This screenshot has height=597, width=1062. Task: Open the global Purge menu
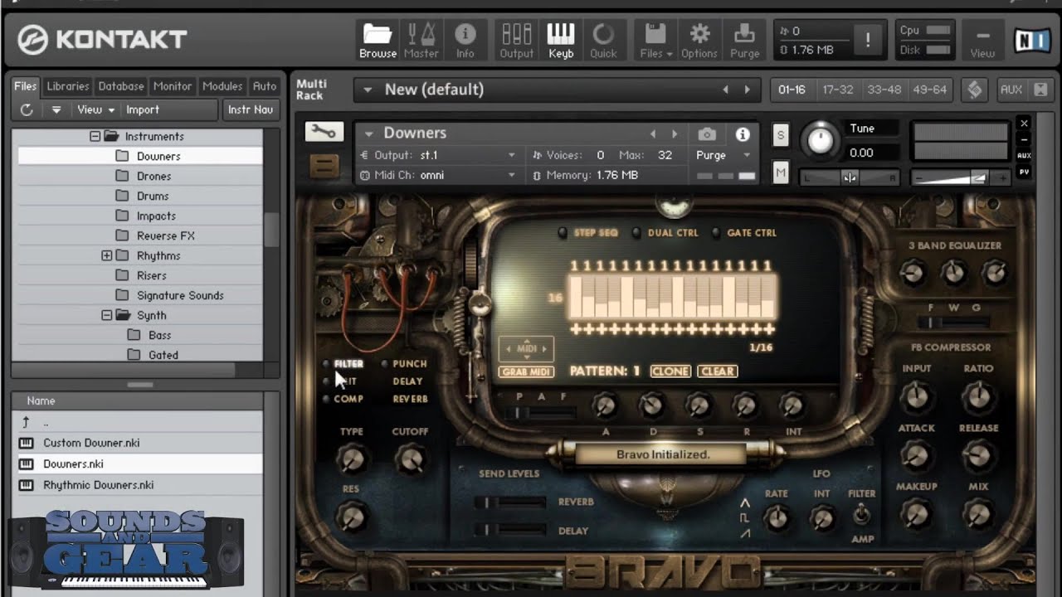(744, 40)
